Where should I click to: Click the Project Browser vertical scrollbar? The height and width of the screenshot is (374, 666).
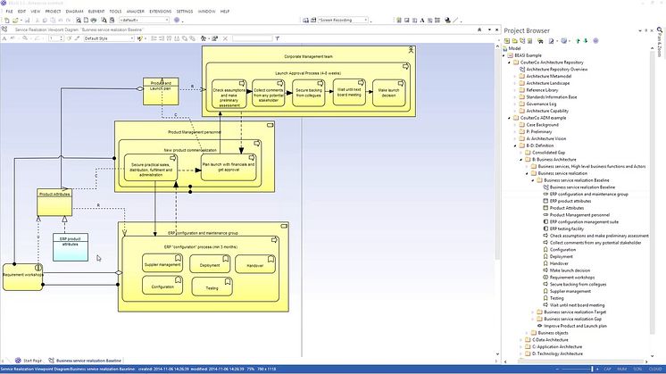tap(652, 191)
